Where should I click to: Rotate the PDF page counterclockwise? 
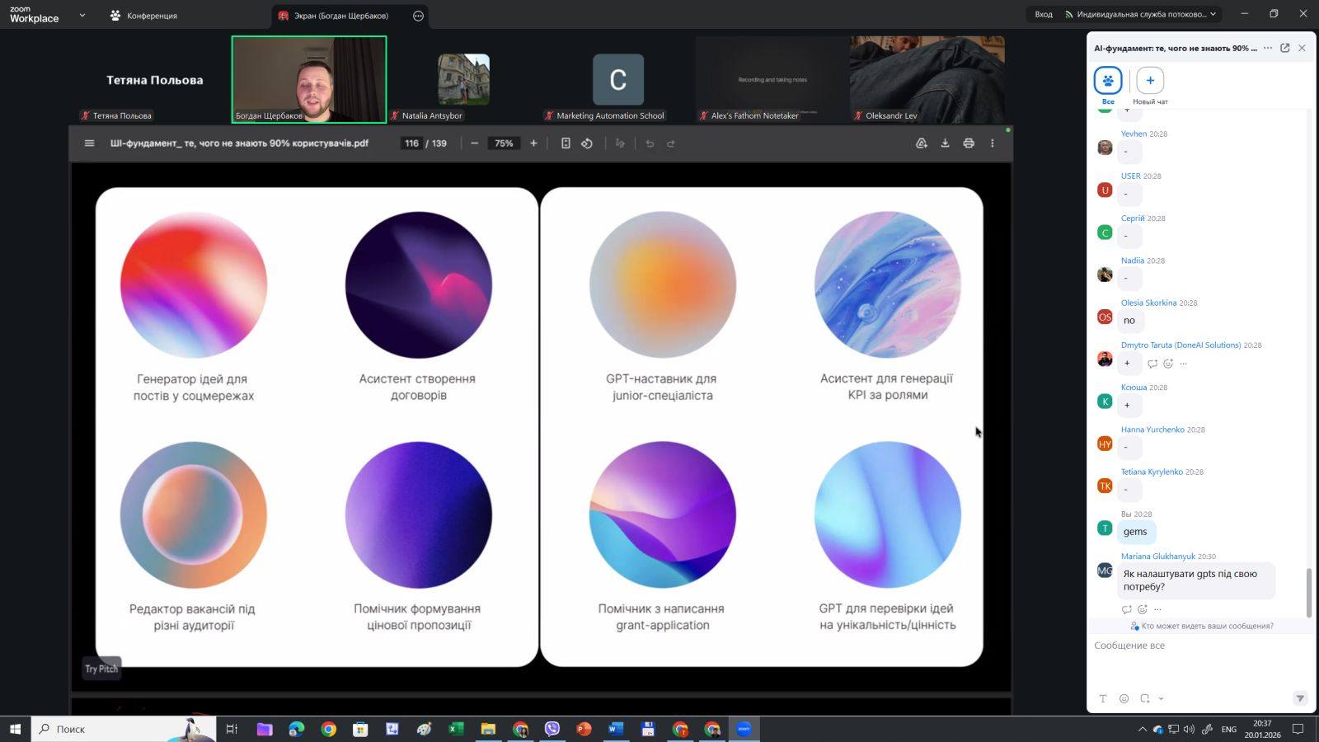[x=587, y=143]
